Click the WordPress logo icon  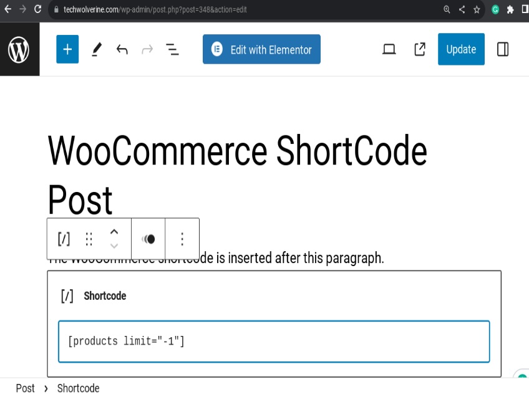point(19,49)
